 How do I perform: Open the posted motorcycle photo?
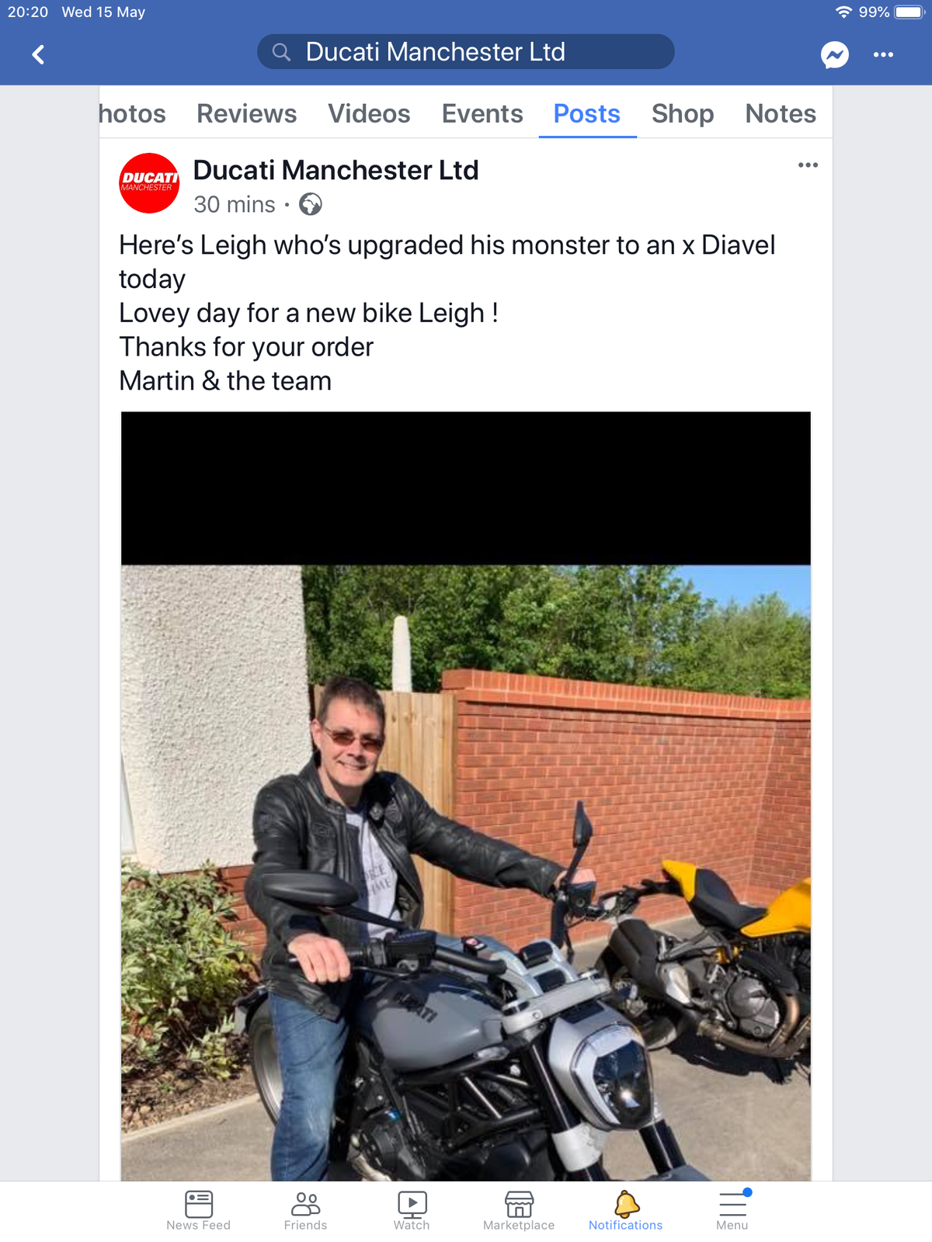pos(466,796)
